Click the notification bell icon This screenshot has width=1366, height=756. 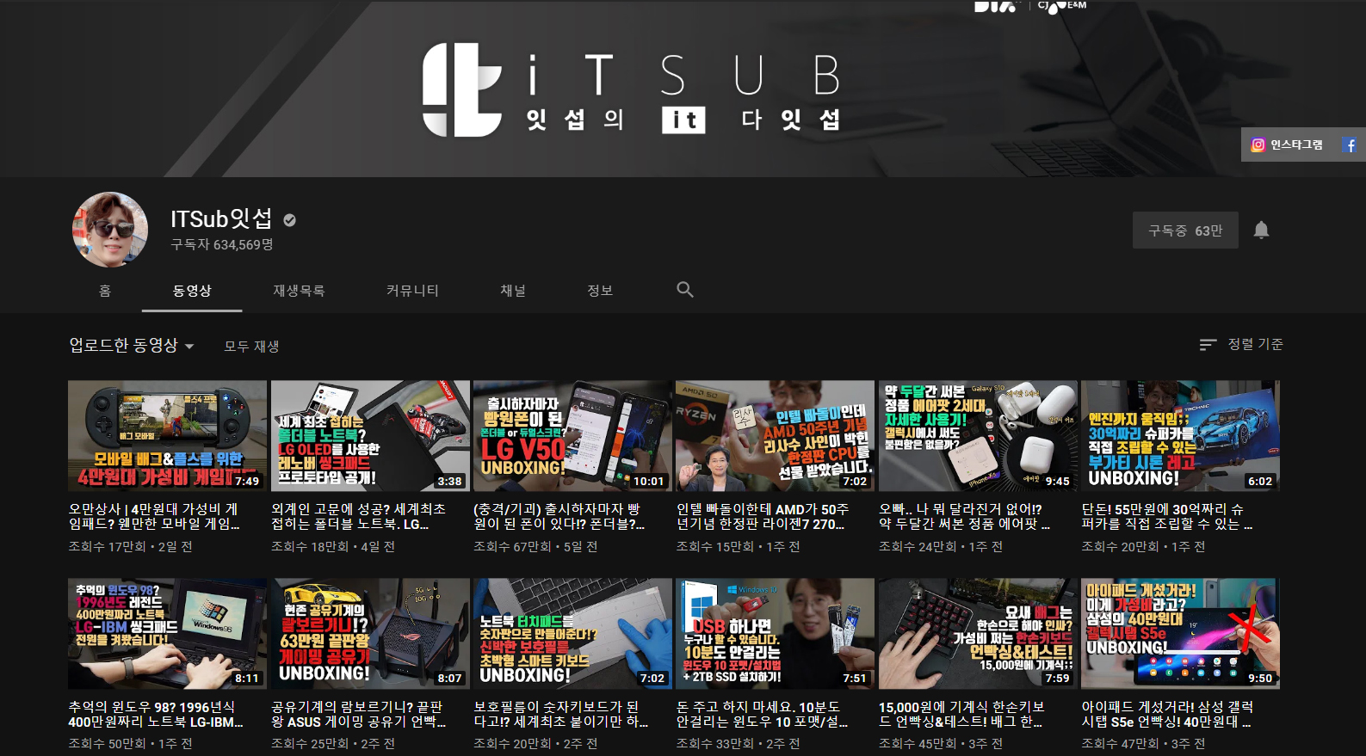(1261, 230)
